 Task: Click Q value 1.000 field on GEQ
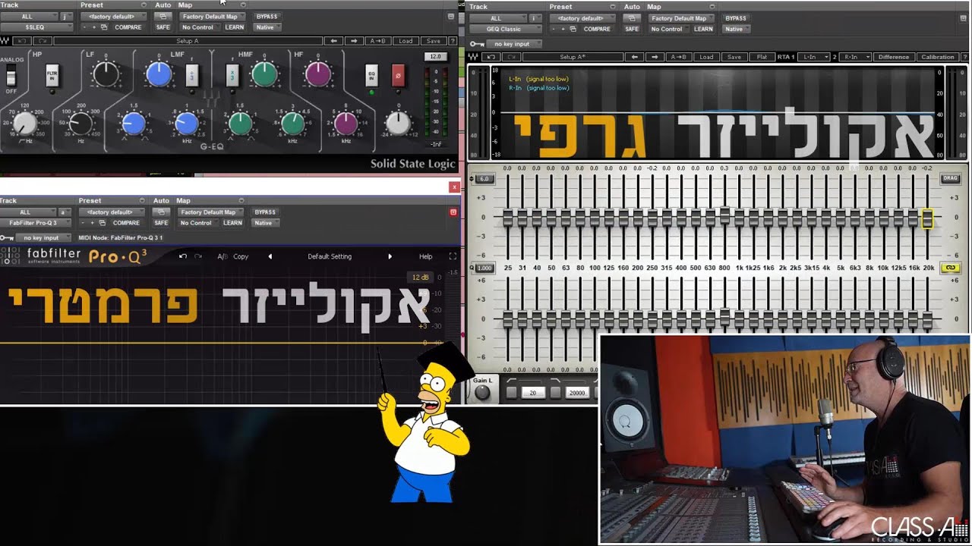point(484,268)
